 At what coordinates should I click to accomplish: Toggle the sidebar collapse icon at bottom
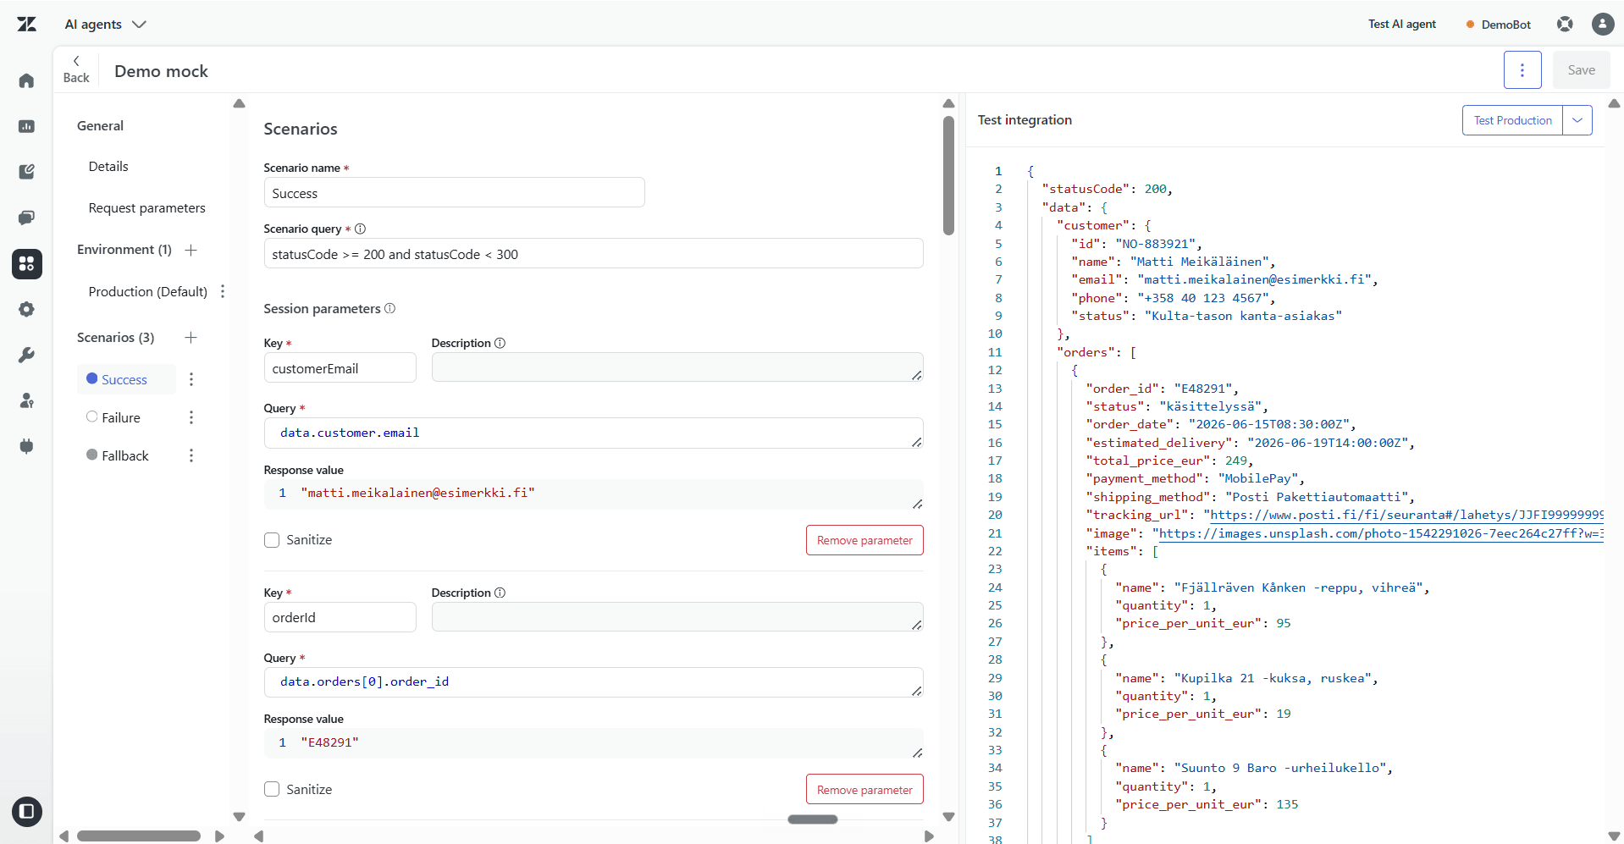[27, 812]
